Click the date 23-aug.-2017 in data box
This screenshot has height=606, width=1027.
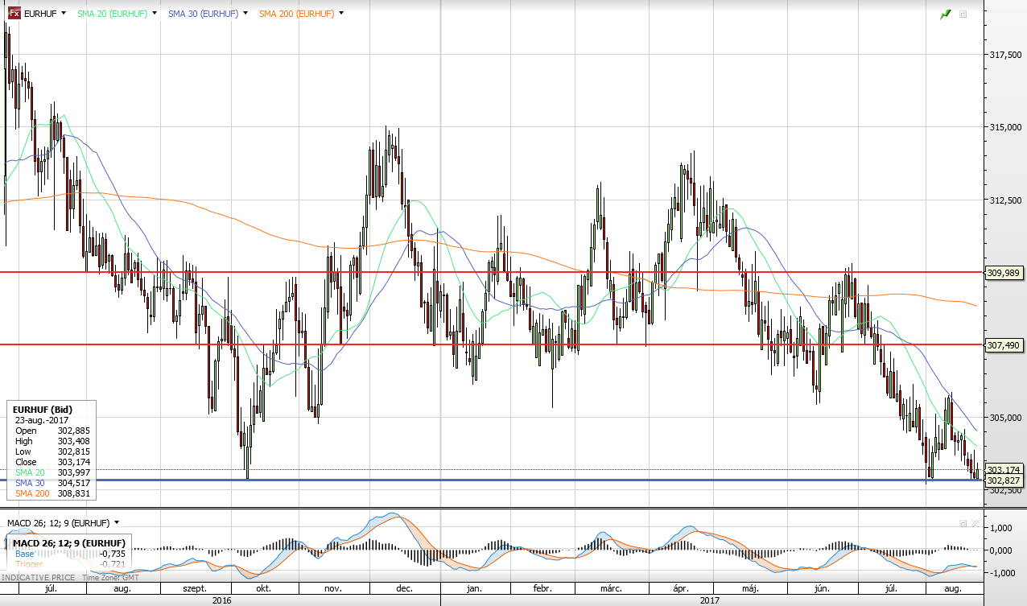coord(41,420)
